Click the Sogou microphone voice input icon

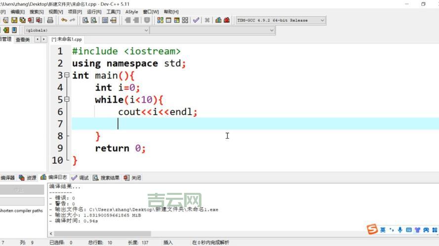pos(400,230)
